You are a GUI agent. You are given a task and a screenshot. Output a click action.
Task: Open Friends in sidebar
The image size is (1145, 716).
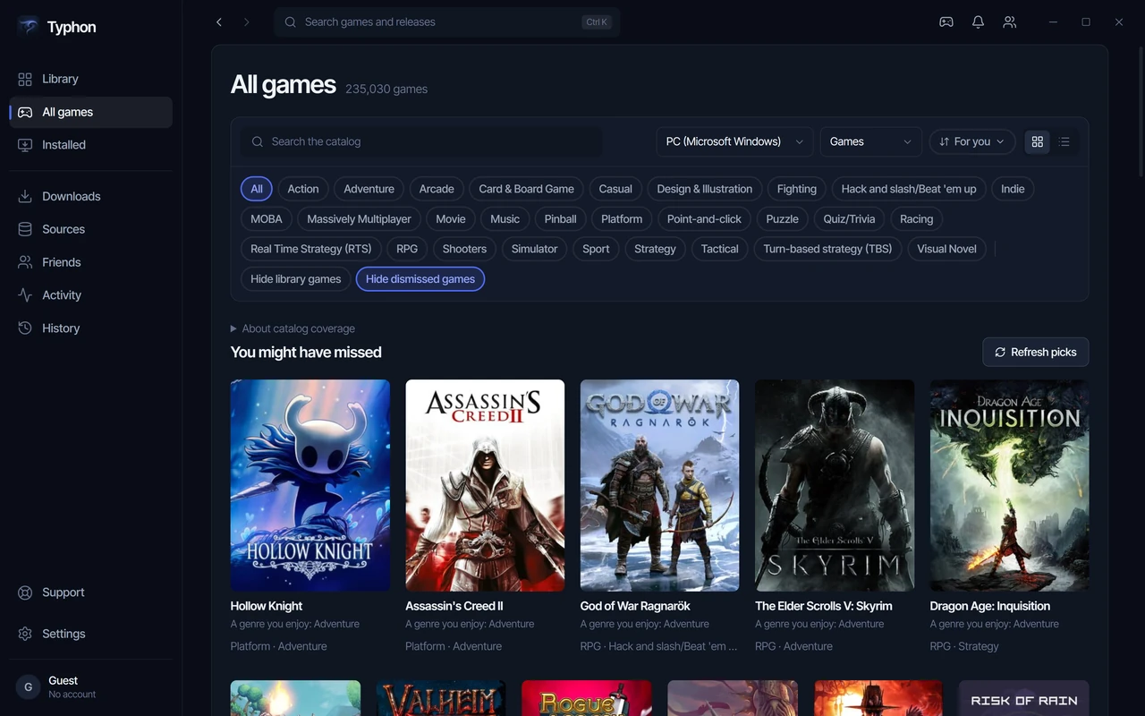click(90, 262)
